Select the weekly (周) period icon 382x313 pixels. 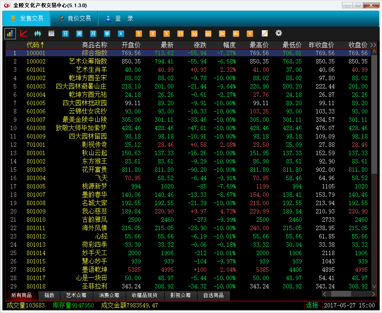[x=79, y=34]
